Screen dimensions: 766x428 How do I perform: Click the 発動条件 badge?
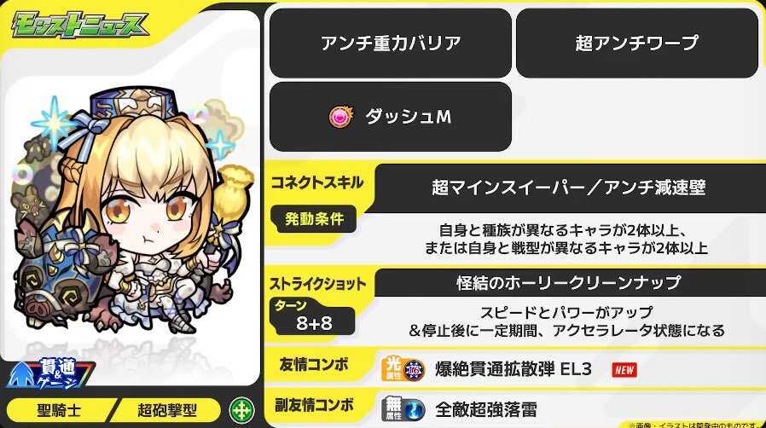pos(314,219)
